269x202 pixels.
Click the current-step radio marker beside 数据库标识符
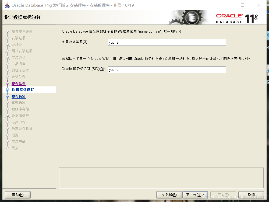[x=7, y=90]
